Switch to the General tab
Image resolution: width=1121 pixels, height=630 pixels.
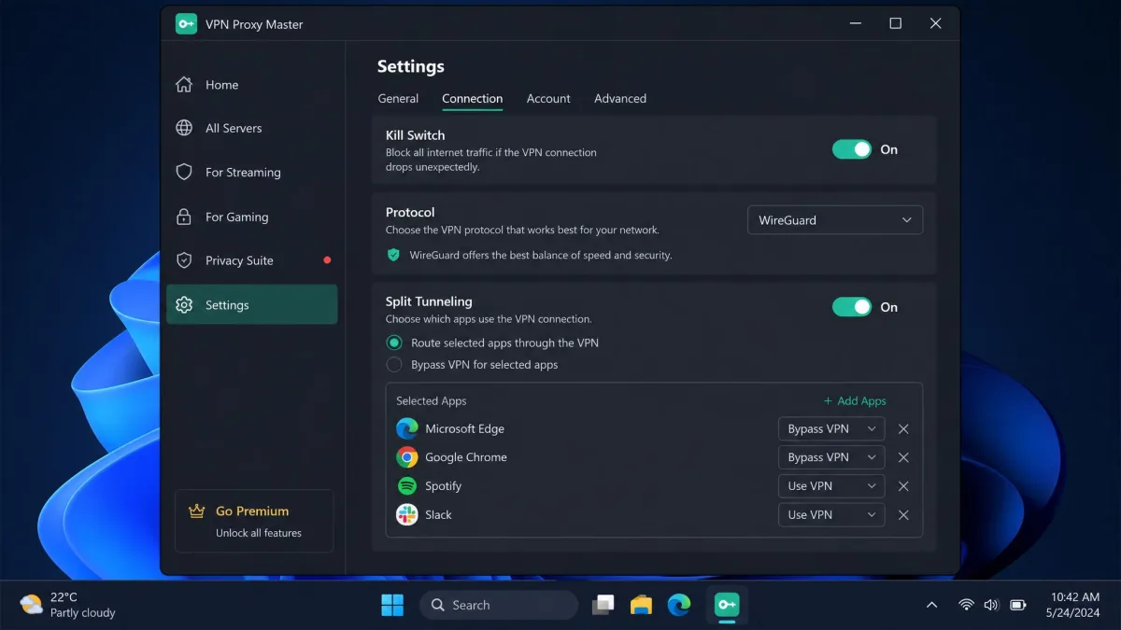pyautogui.click(x=398, y=99)
